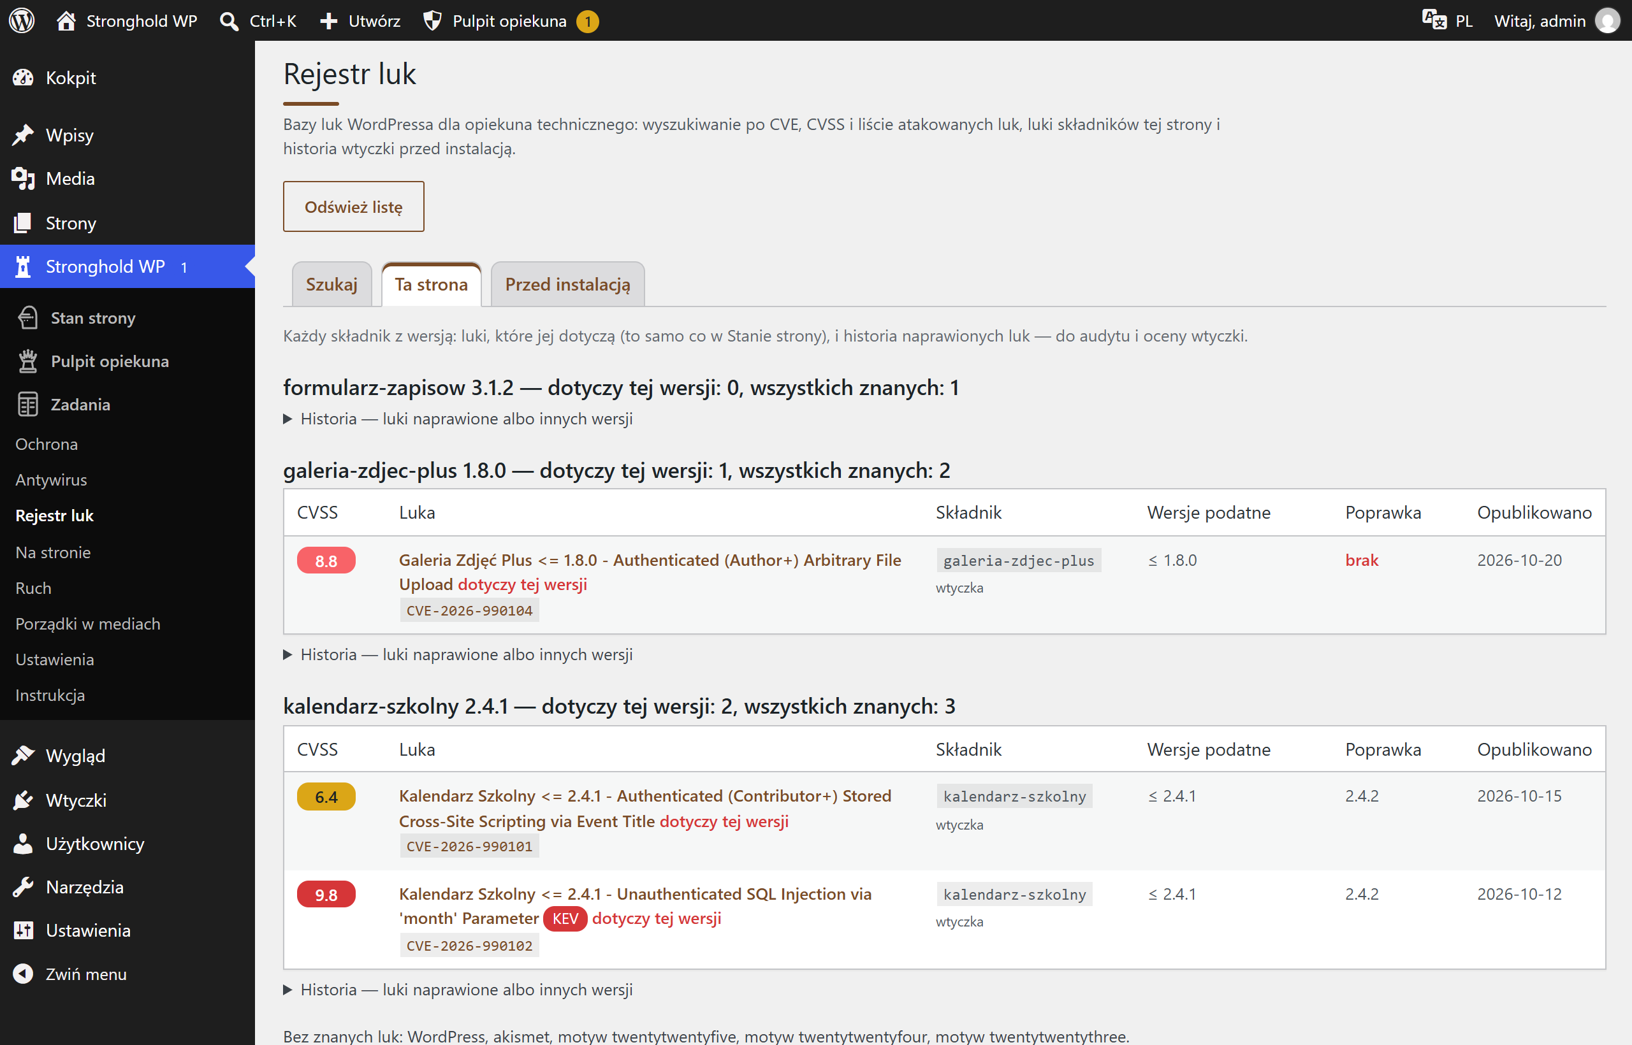Click the Zadania checklist icon

(28, 405)
